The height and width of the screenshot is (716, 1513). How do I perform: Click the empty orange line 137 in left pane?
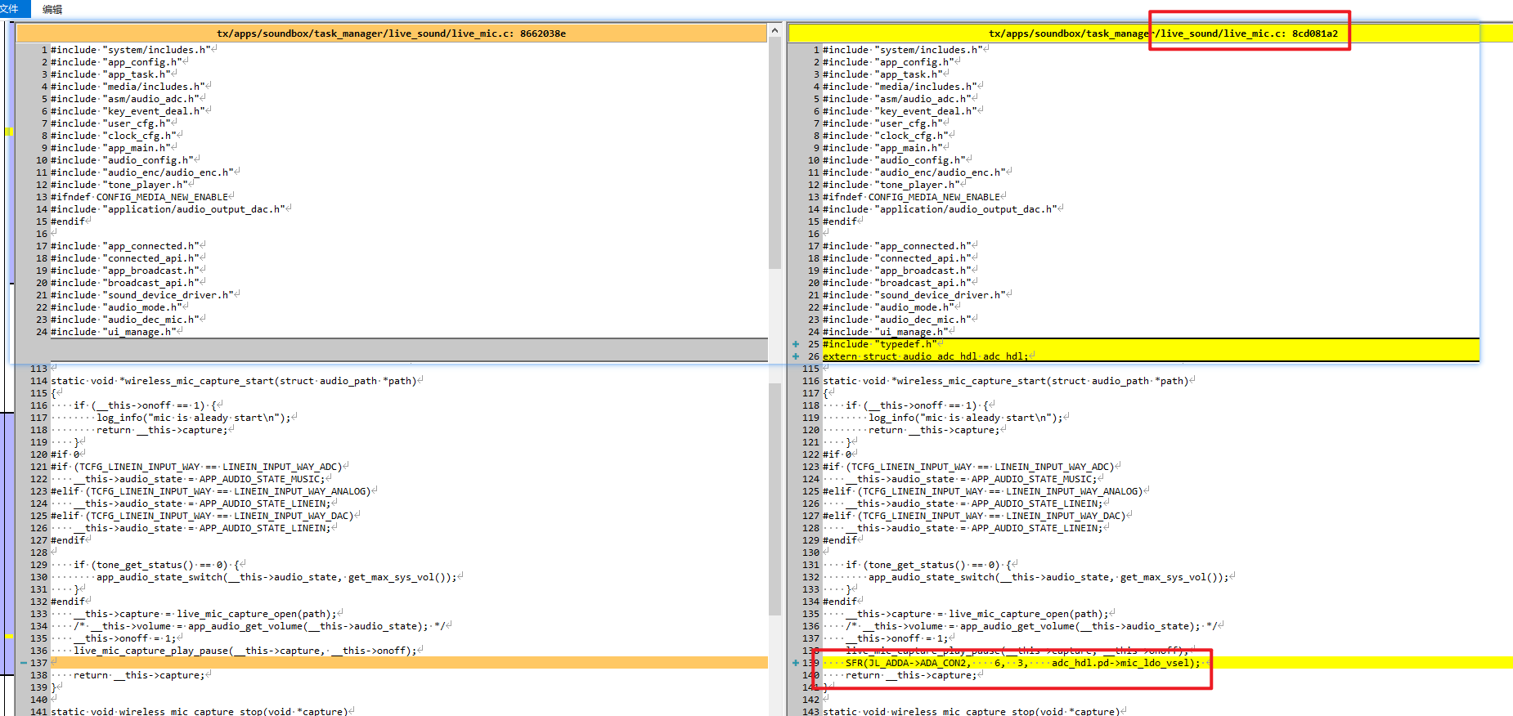click(409, 663)
